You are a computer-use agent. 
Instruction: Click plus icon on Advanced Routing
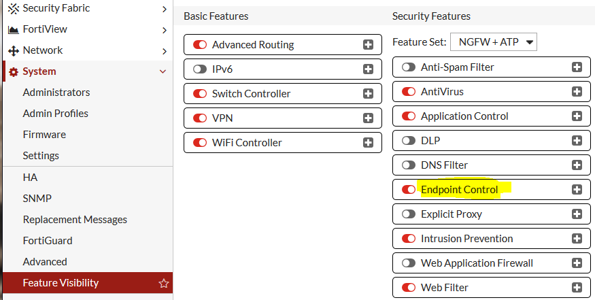pyautogui.click(x=368, y=45)
